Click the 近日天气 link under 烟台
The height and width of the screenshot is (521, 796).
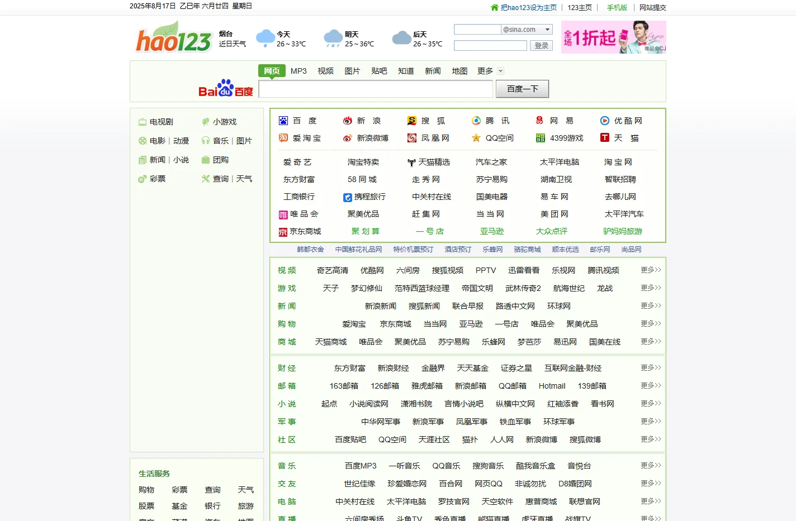coord(233,44)
